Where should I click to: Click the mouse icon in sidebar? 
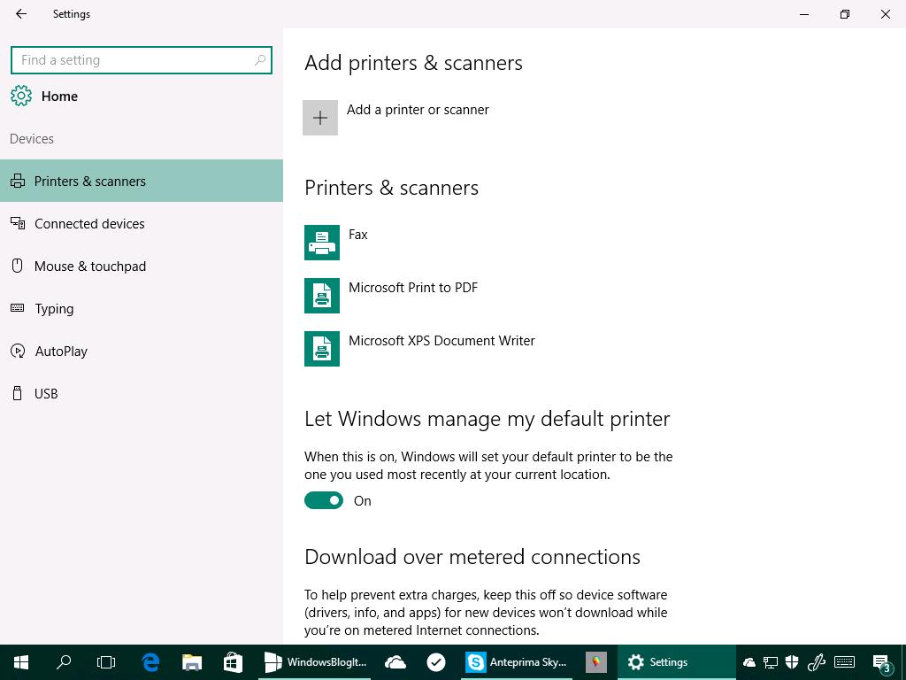[x=18, y=266]
